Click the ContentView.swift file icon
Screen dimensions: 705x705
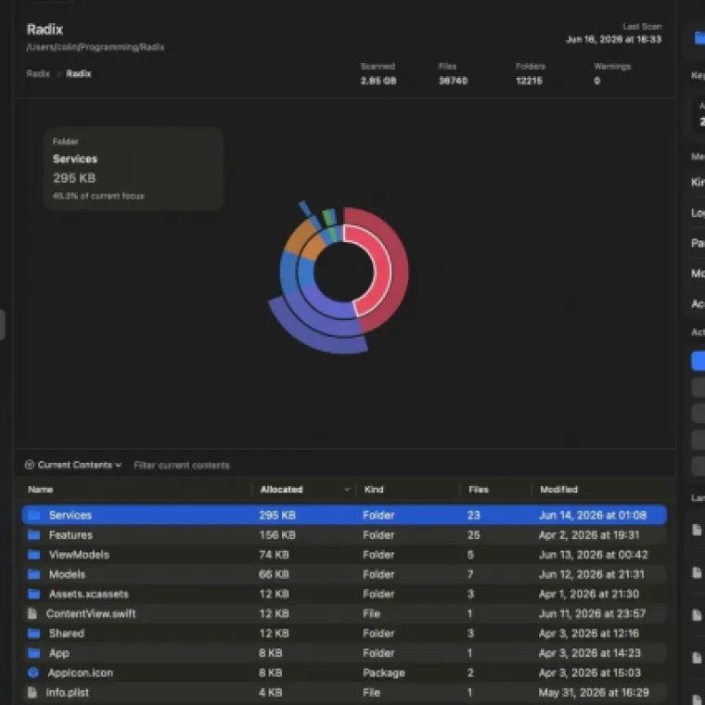coord(32,613)
